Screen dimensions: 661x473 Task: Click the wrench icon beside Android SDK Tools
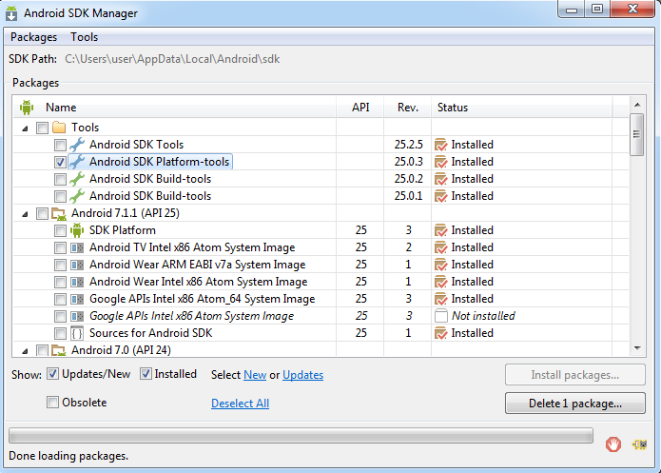[77, 145]
